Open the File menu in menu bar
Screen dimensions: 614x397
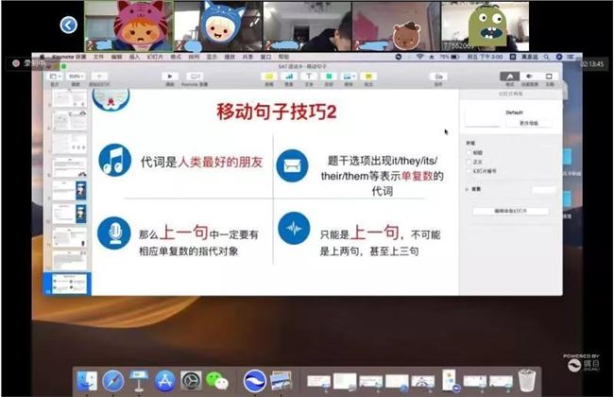click(98, 57)
